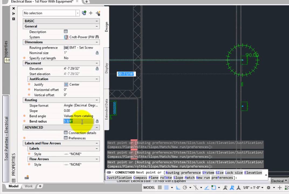289x194 pixels.
Task: Click the layout tab icon beside Work
Action: point(40,186)
